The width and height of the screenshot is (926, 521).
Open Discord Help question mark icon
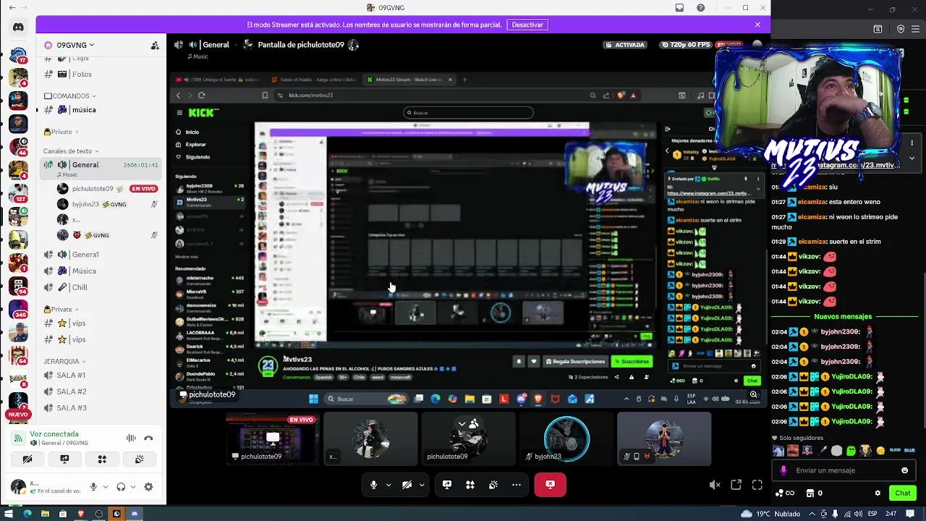click(x=700, y=7)
